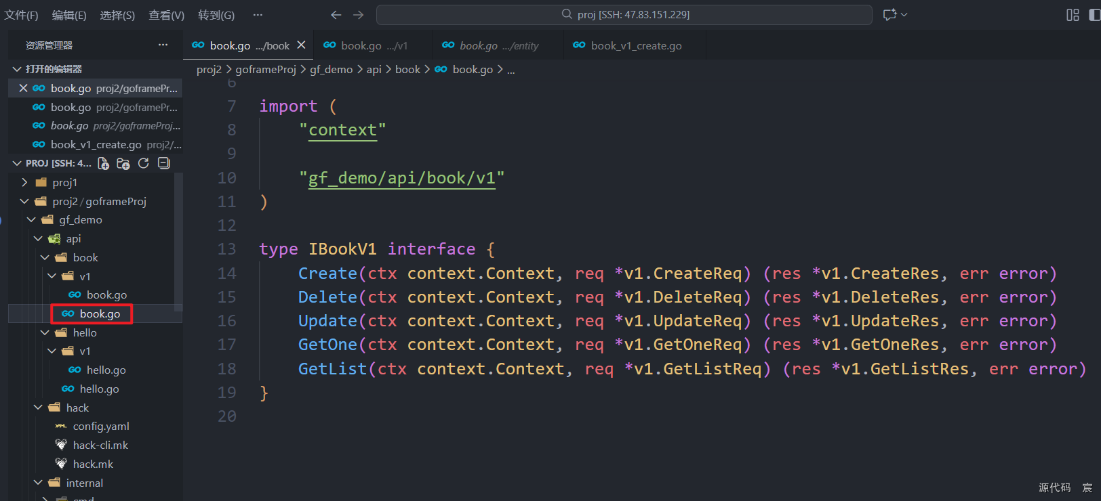Click the New Folder icon in explorer header

coord(123,163)
